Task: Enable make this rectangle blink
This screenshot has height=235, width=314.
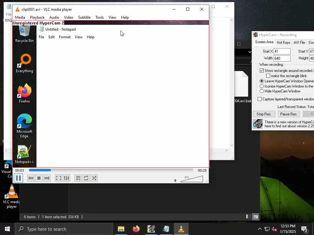Action: pyautogui.click(x=268, y=76)
